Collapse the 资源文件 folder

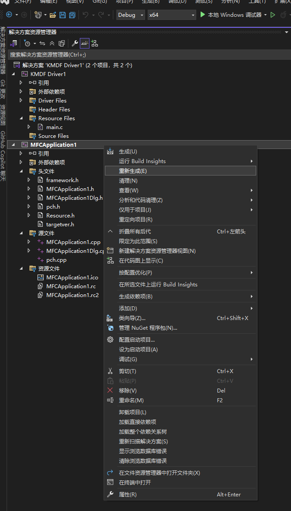[x=21, y=268]
